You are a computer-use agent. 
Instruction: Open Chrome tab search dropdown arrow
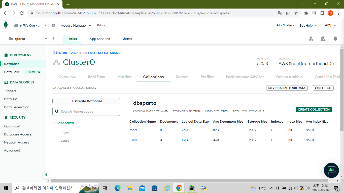click(x=303, y=4)
